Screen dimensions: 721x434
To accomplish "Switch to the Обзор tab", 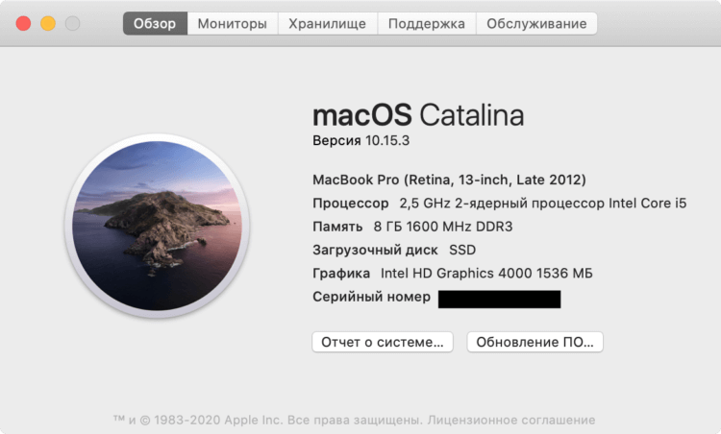I will (x=155, y=23).
